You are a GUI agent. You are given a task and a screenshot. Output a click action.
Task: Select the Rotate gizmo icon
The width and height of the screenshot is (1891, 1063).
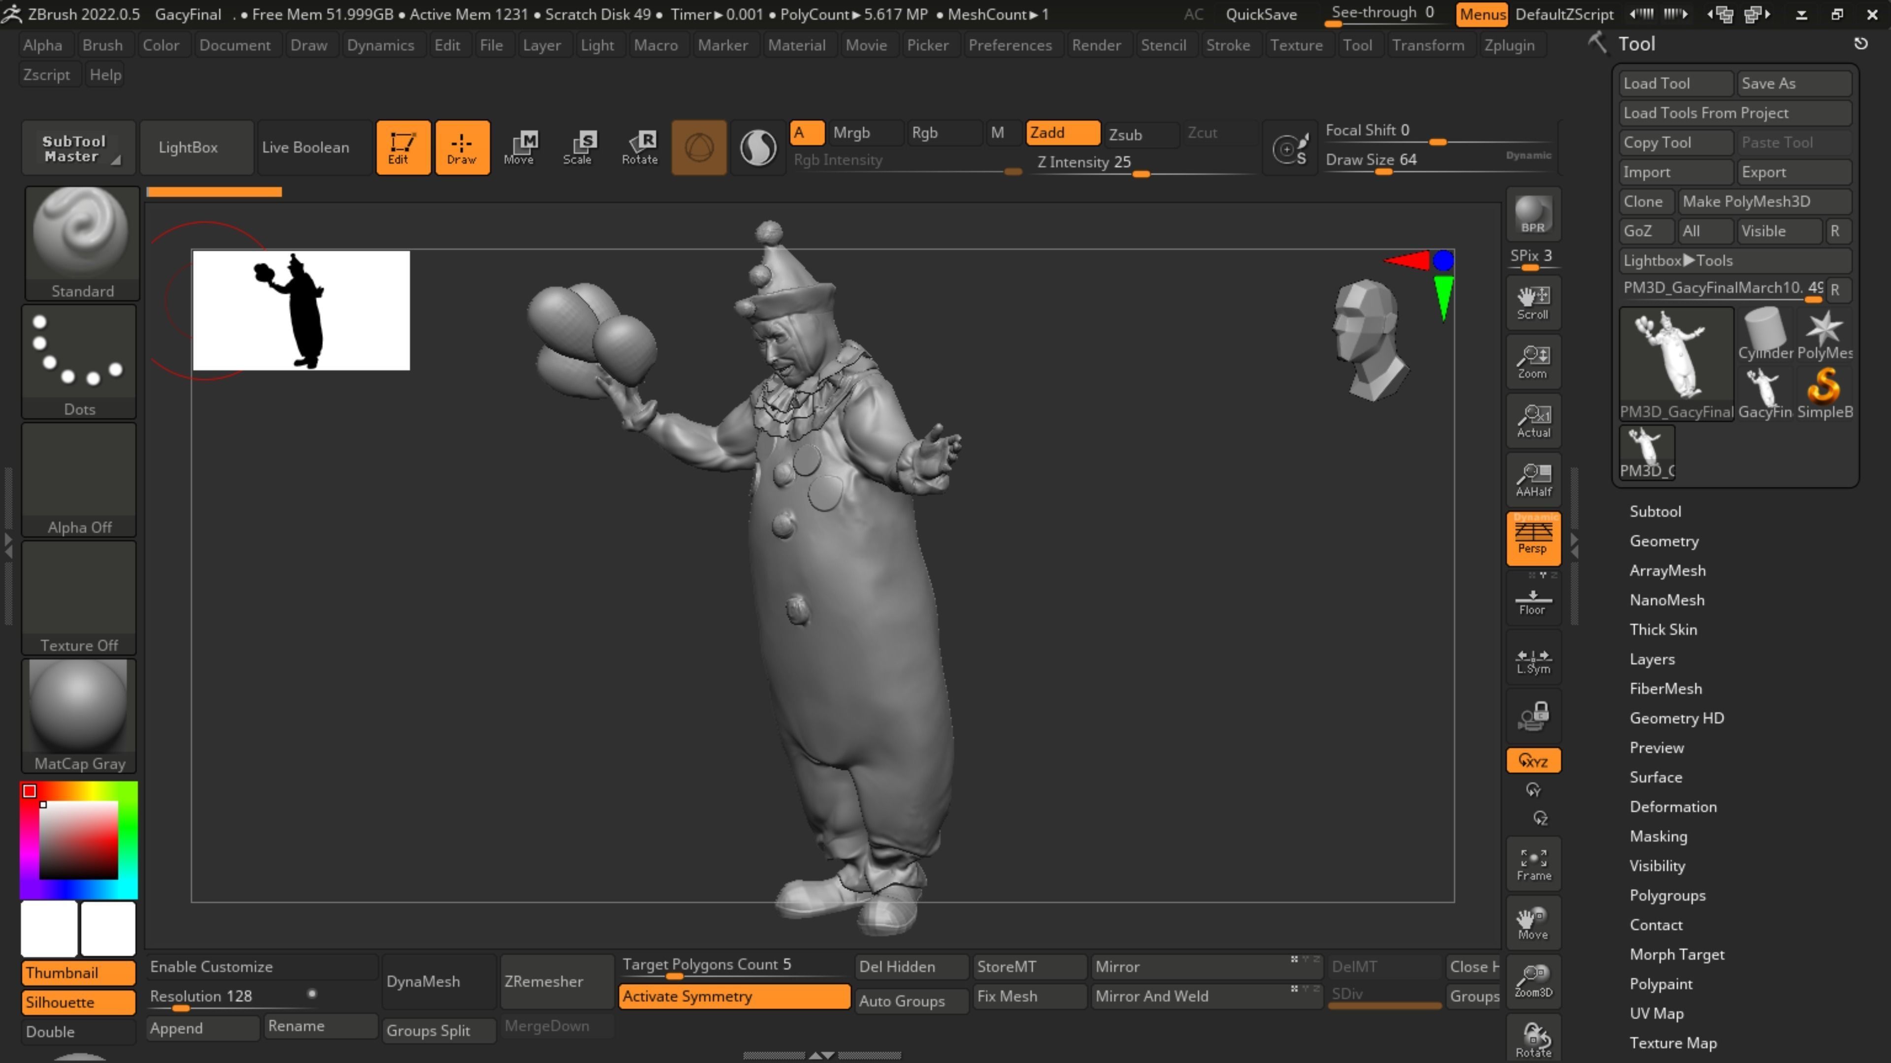(640, 148)
